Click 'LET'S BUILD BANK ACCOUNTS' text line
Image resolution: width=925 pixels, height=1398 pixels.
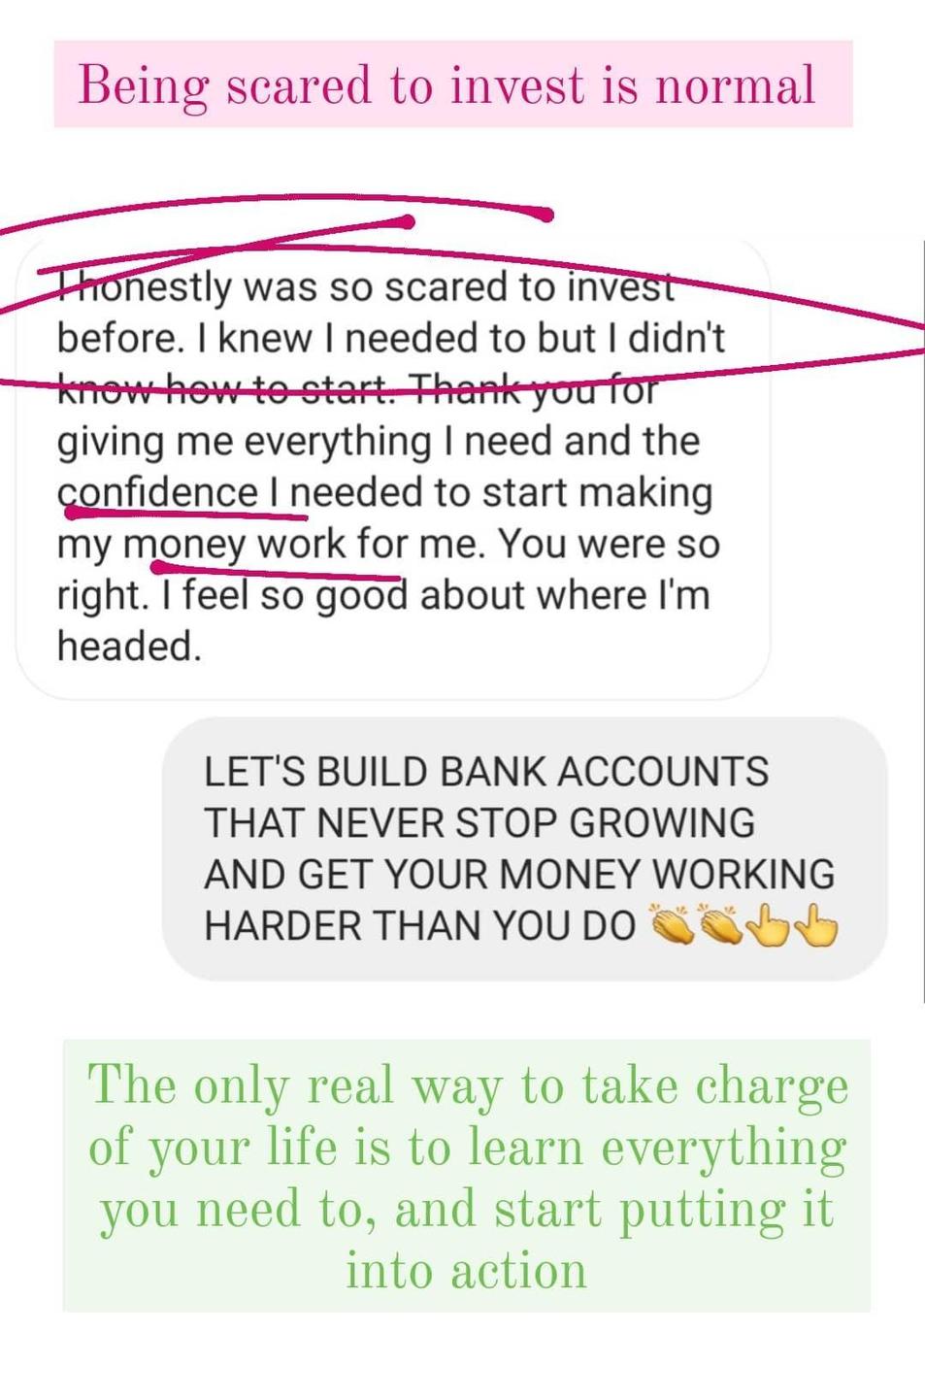pos(486,772)
